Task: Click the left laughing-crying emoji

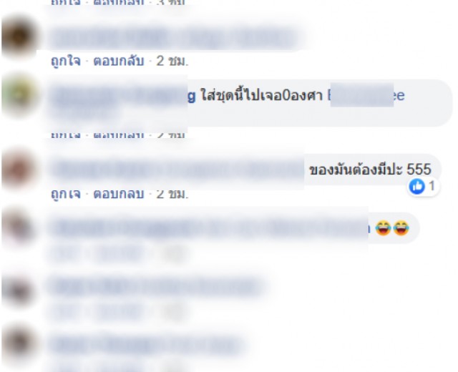Action: tap(383, 227)
